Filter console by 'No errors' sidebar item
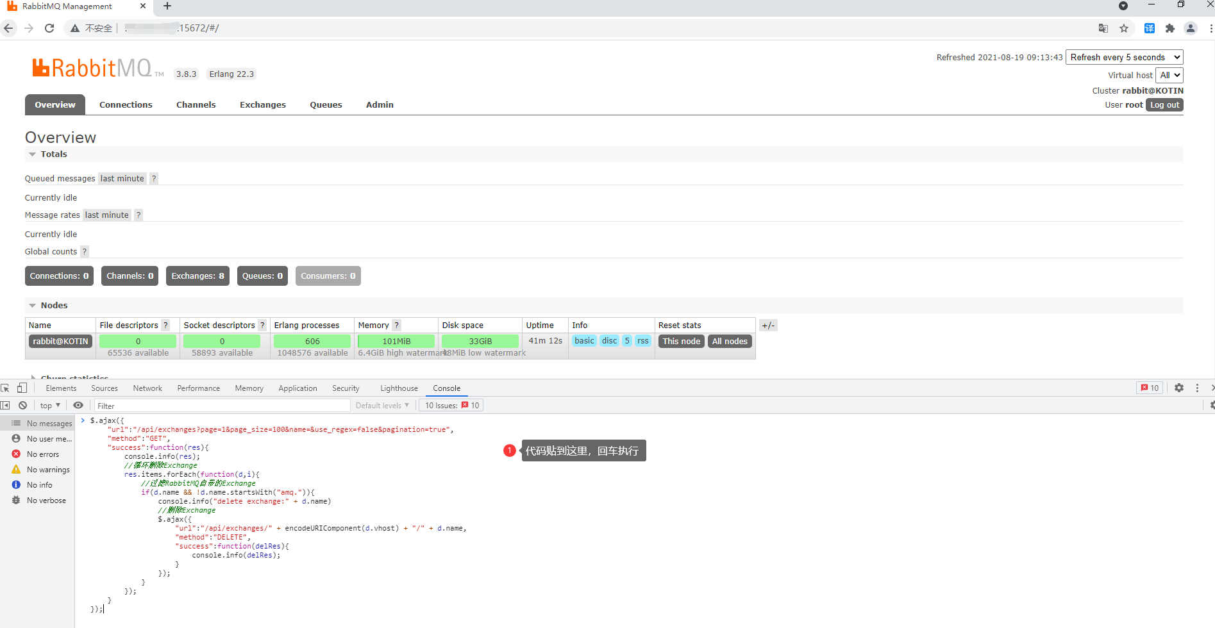Image resolution: width=1215 pixels, height=628 pixels. click(x=37, y=454)
